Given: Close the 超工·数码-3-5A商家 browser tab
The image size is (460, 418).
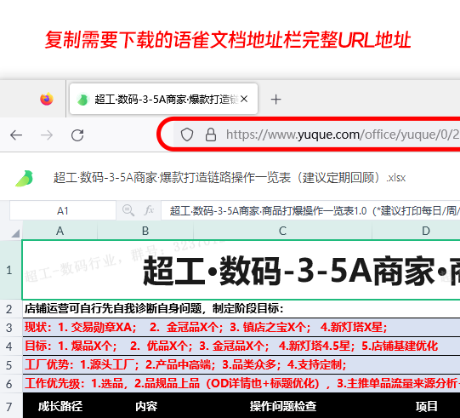Looking at the screenshot, I should [x=244, y=100].
